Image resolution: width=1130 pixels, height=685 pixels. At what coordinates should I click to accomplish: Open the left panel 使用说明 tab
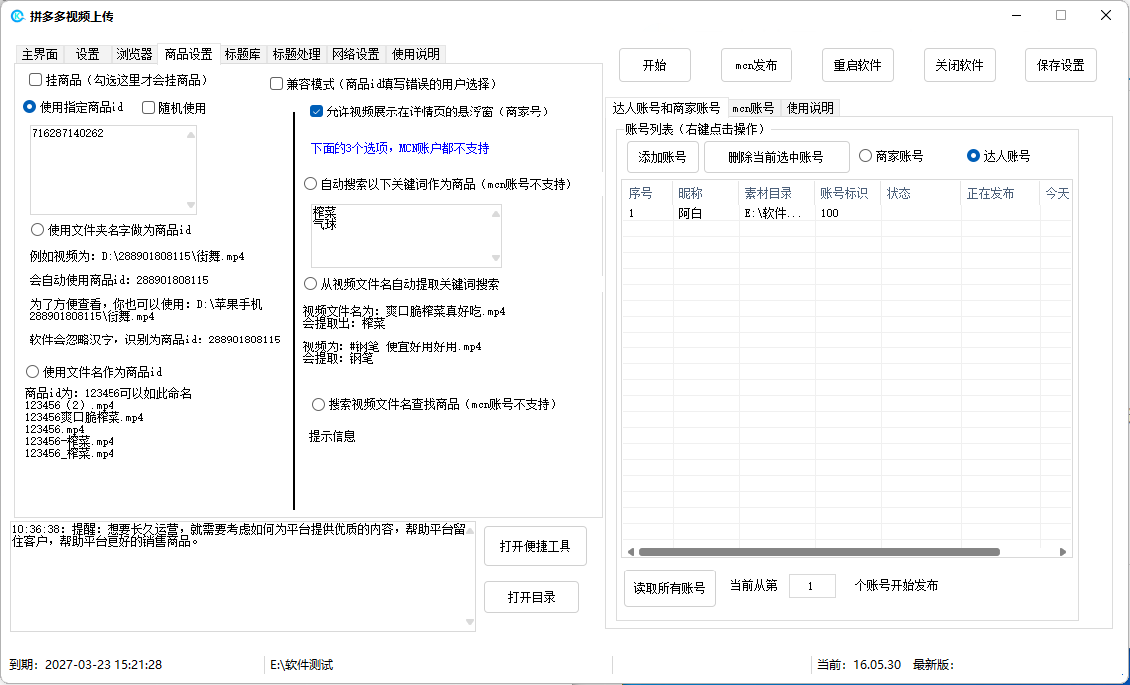click(416, 54)
